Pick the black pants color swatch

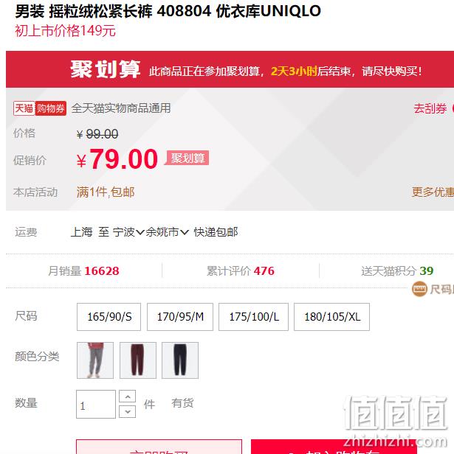pyautogui.click(x=180, y=360)
